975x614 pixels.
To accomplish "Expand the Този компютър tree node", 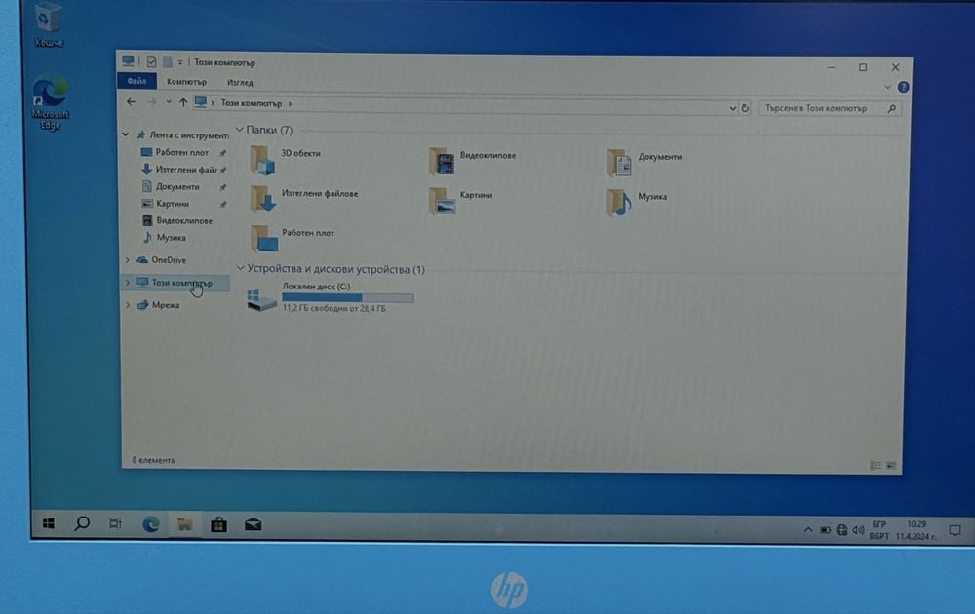I will pyautogui.click(x=128, y=282).
